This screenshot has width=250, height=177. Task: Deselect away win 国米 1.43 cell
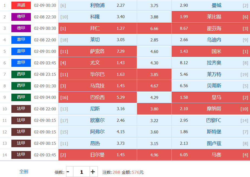[211, 51]
